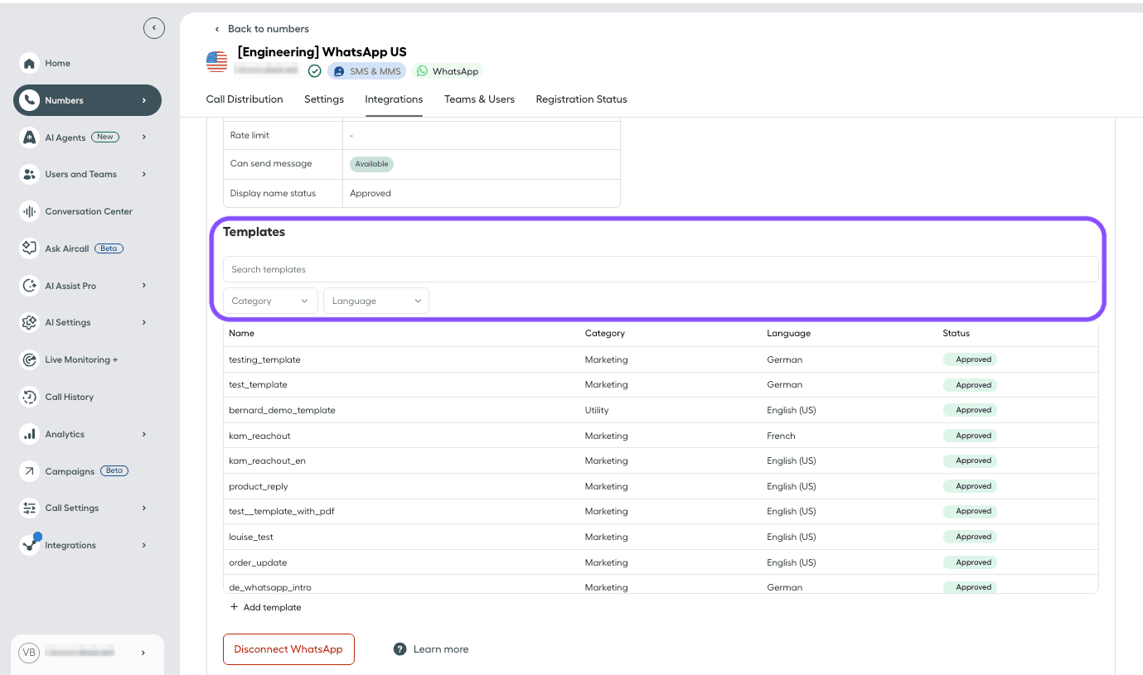
Task: Expand the Numbers submenu chevron
Action: [x=143, y=100]
